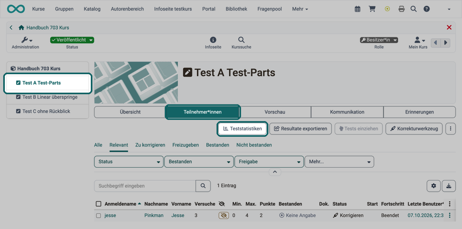Viewport: 462px width, 229px height.
Task: Click the back arrow in breadcrumb
Action: (11, 28)
